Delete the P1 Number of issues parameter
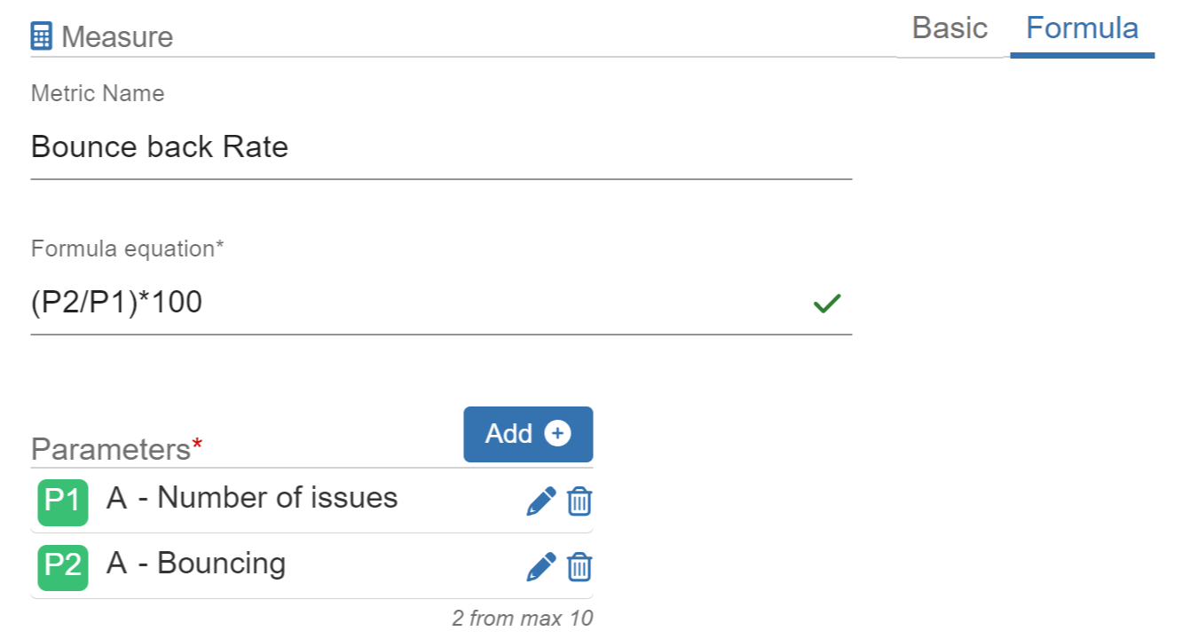Screen dimensions: 1182x639 click(x=579, y=501)
